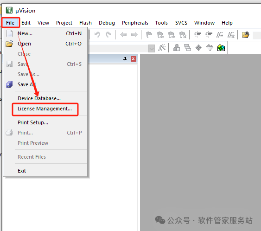Open the Flash menu
Screen dimensions: 261x231
point(85,23)
